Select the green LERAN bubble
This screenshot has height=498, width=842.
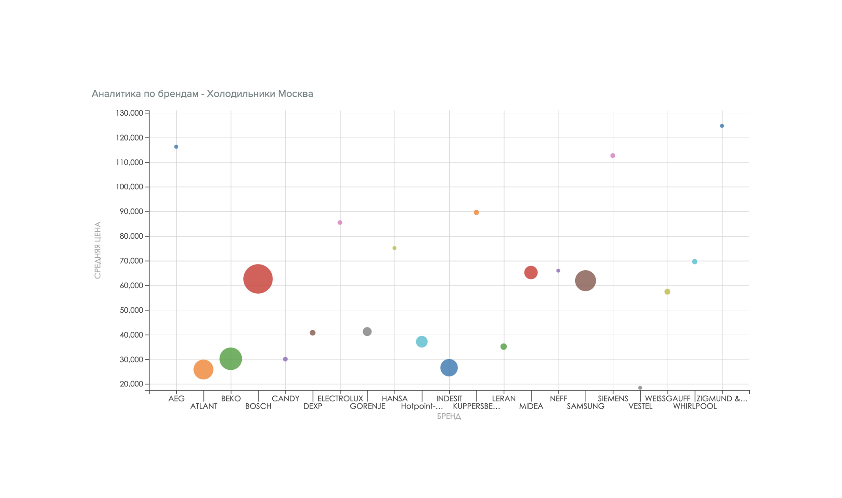503,347
